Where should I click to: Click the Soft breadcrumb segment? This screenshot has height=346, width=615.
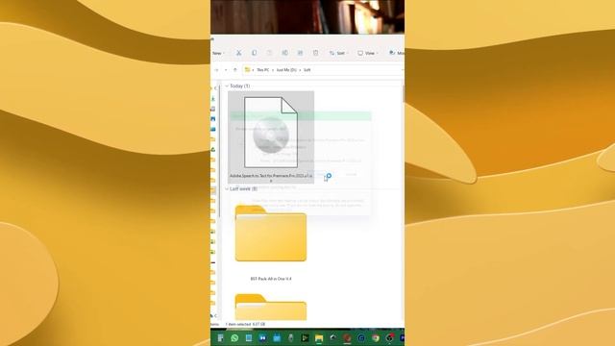[x=307, y=70]
